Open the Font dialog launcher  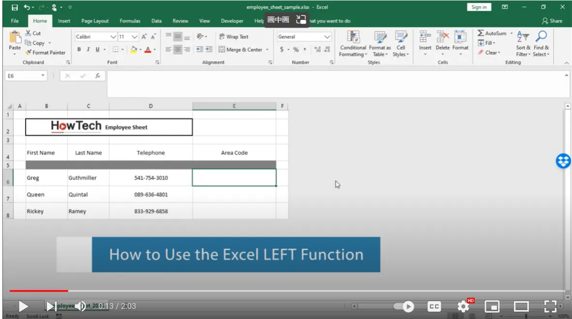pos(157,62)
